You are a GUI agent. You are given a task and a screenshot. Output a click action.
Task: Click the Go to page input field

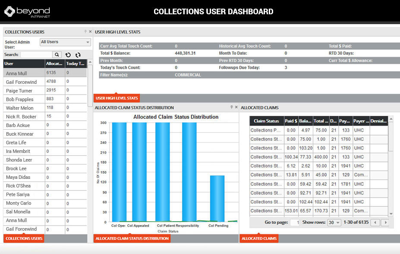295,222
